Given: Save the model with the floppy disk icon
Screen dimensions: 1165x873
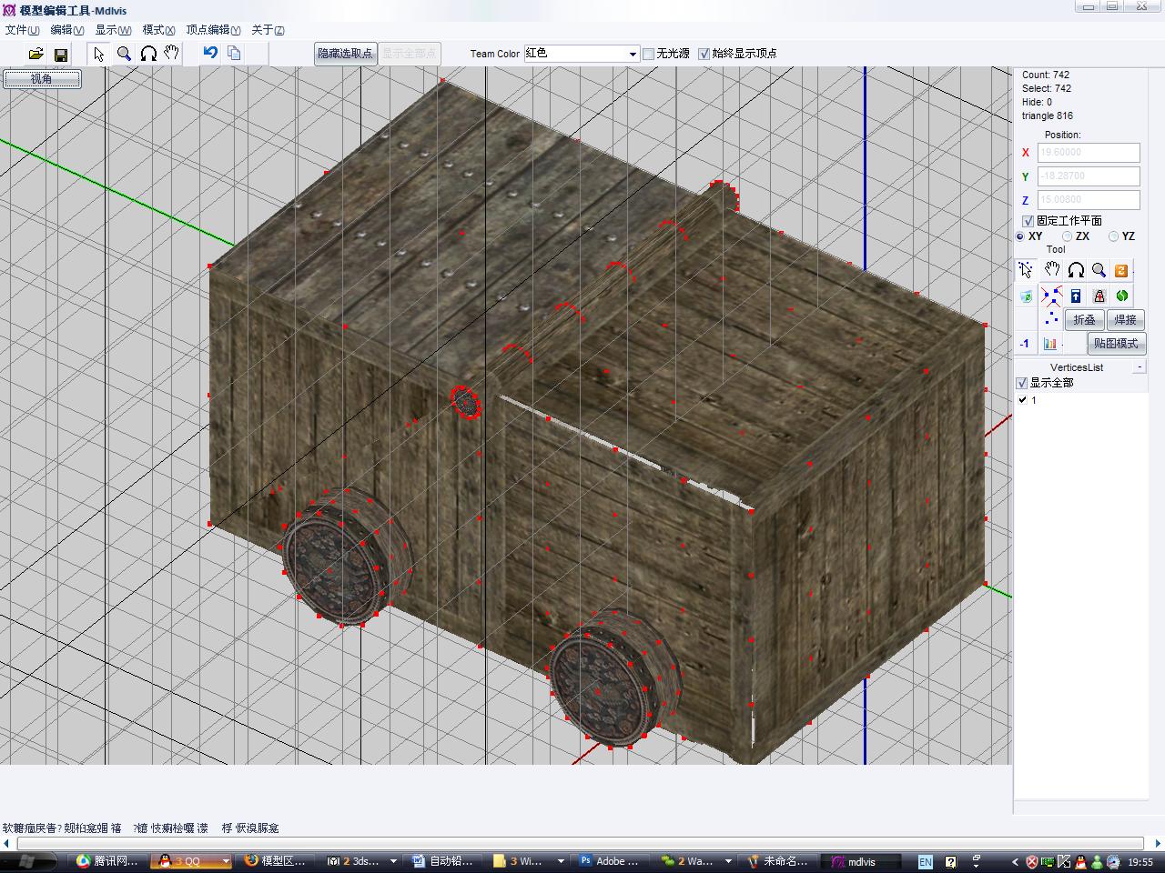Looking at the screenshot, I should (60, 54).
